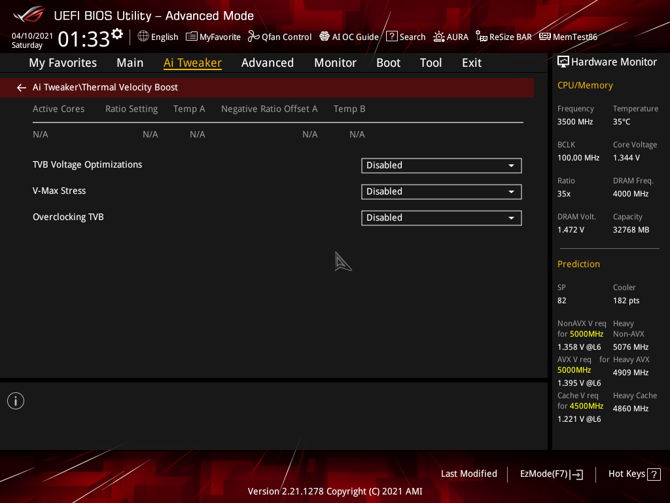This screenshot has width=670, height=503.
Task: Select the Ai Tweaker tab
Action: pos(192,63)
